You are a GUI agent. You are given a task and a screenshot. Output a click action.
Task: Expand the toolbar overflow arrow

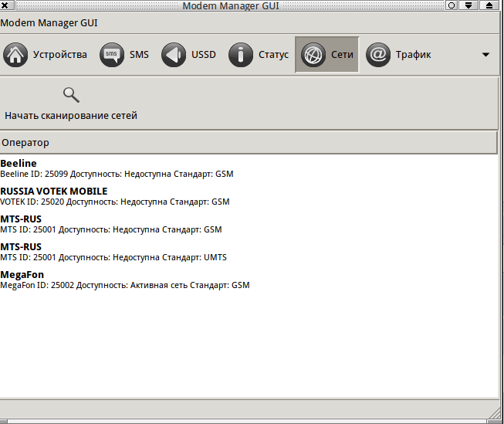(x=485, y=55)
